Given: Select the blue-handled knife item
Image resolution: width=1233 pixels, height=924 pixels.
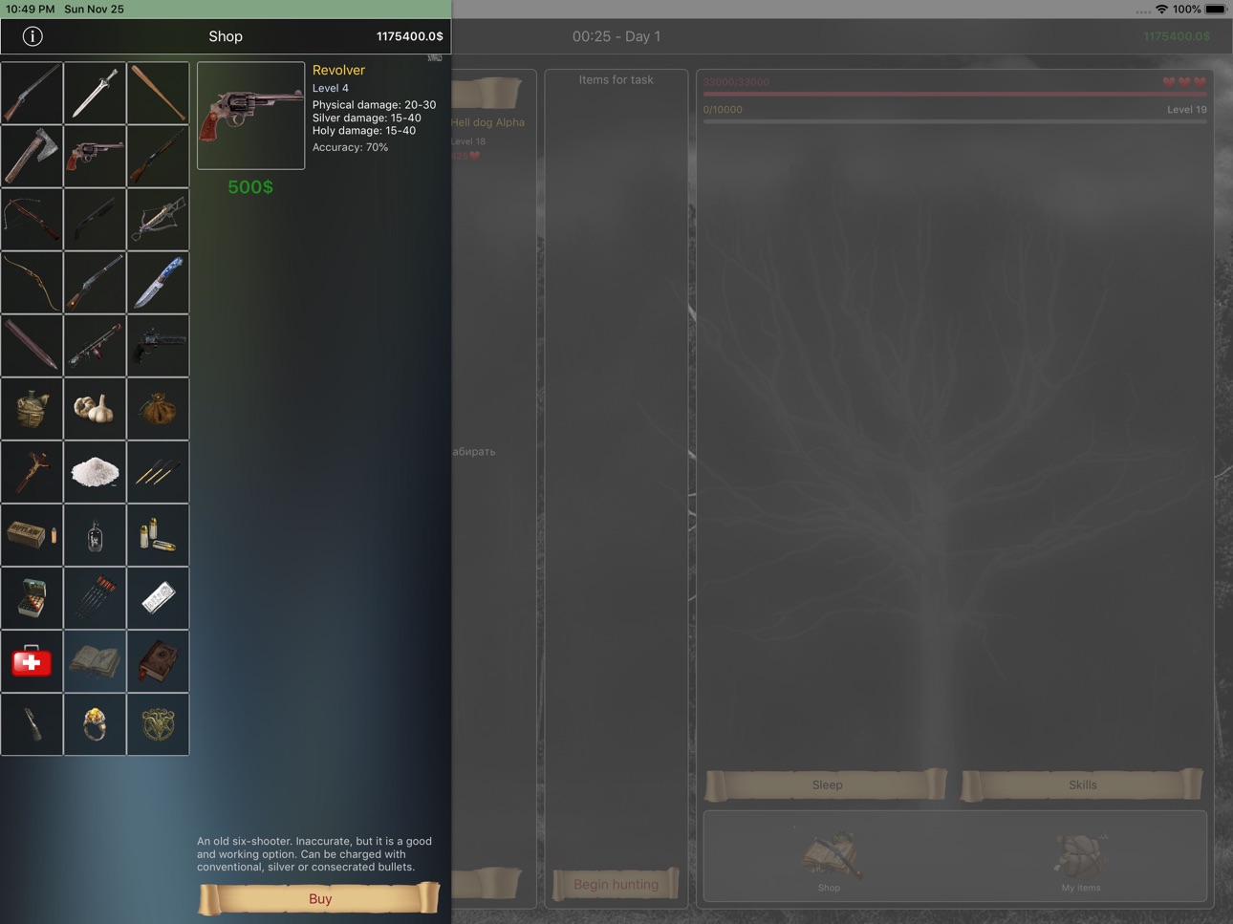Looking at the screenshot, I should [158, 282].
